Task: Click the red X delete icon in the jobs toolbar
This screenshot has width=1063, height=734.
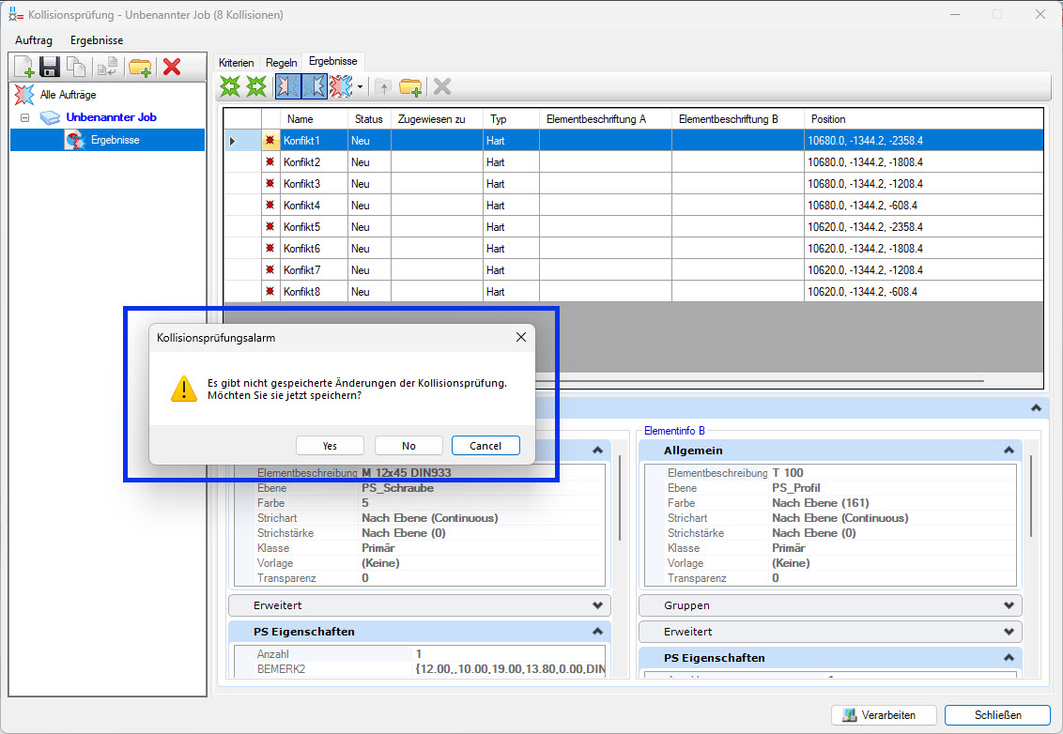Action: tap(172, 67)
